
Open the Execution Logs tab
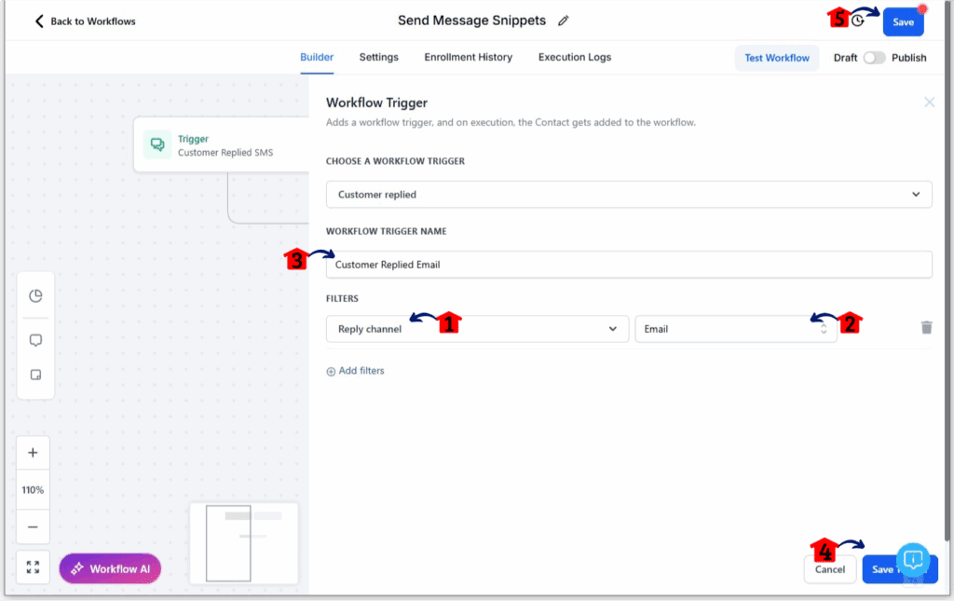(574, 57)
